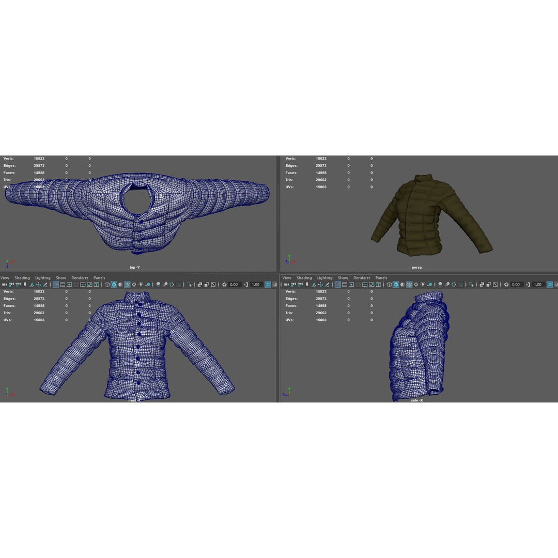Click Exposure value field 0.00 in side panel
Screen dimensions: 558x558
(x=517, y=284)
